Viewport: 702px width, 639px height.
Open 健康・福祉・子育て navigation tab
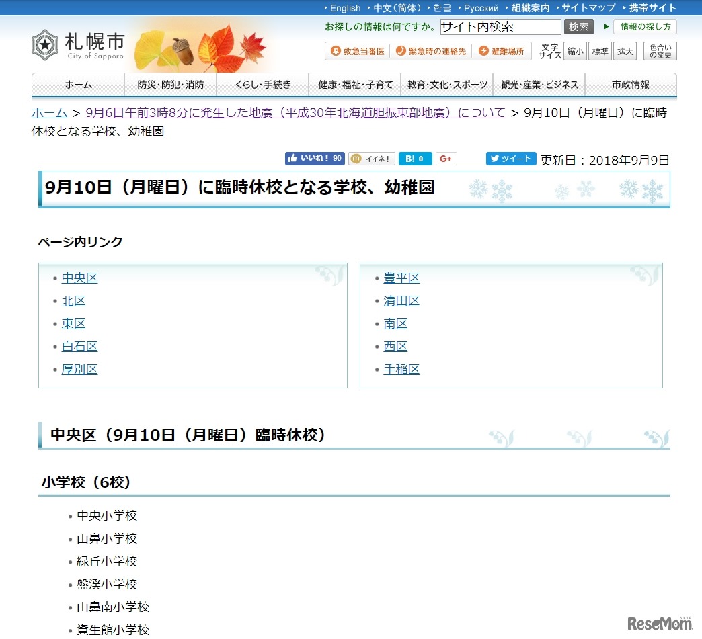point(355,85)
